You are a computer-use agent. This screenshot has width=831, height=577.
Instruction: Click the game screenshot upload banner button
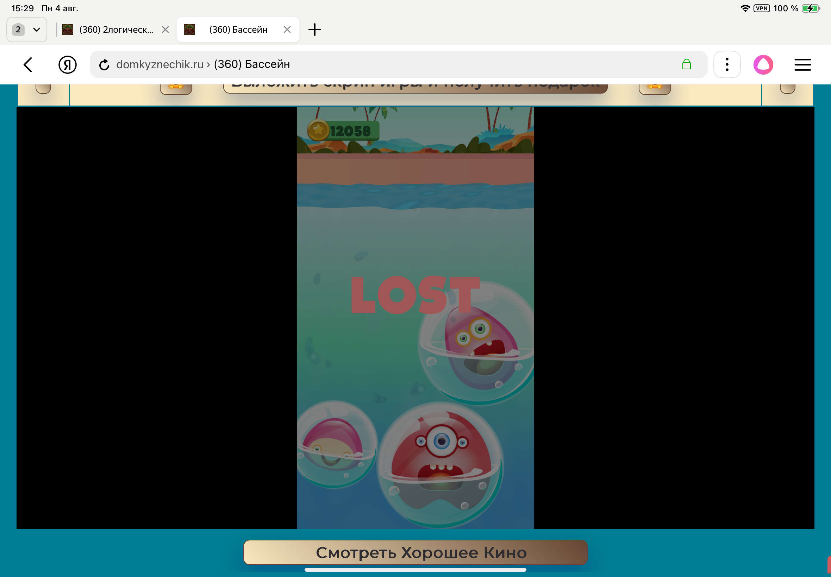point(415,88)
